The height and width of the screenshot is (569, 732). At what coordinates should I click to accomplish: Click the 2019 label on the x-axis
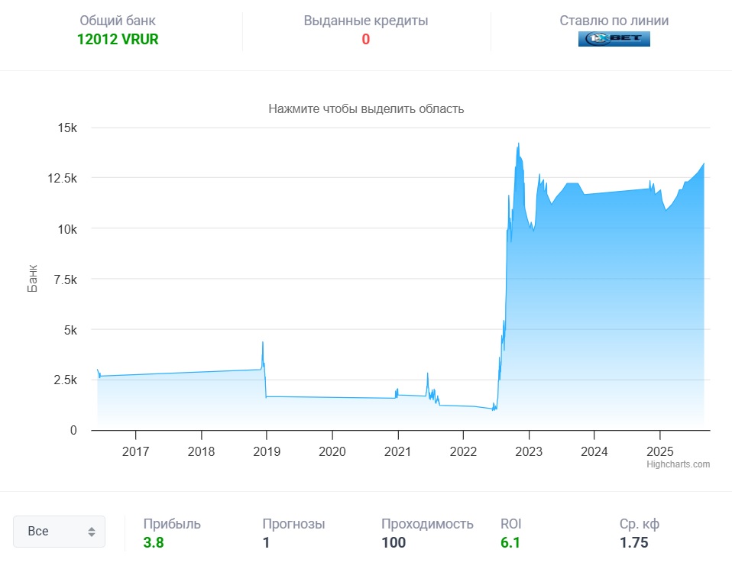pyautogui.click(x=267, y=451)
